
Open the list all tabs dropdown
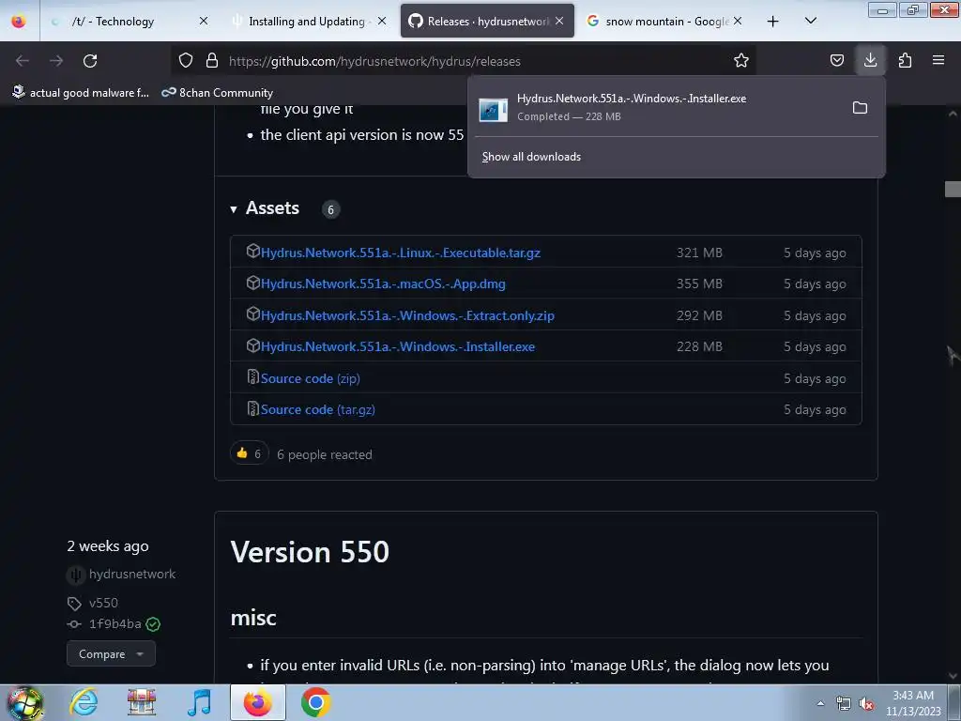[x=810, y=22]
